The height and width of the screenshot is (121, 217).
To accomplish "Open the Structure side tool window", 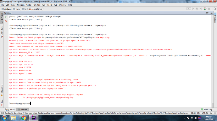I will click(2, 32).
